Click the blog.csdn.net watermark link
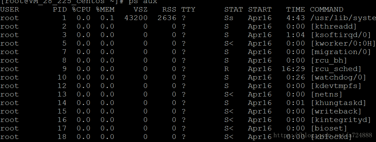Viewport: 376px width, 142px height. tap(323, 135)
